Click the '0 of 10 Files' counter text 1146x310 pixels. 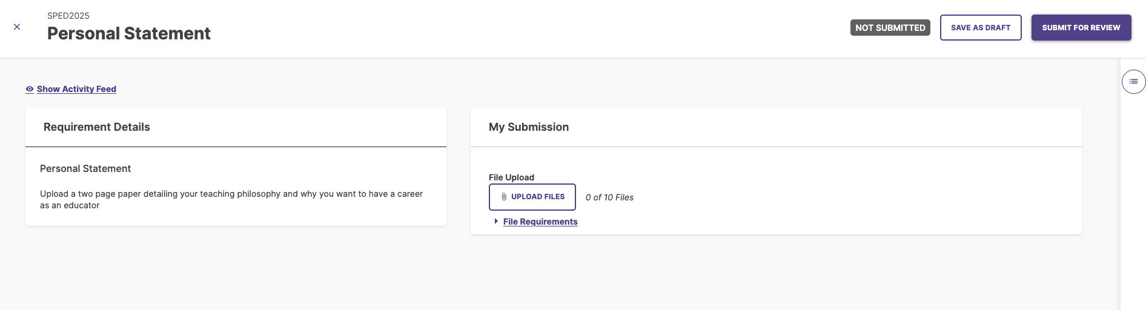point(609,197)
